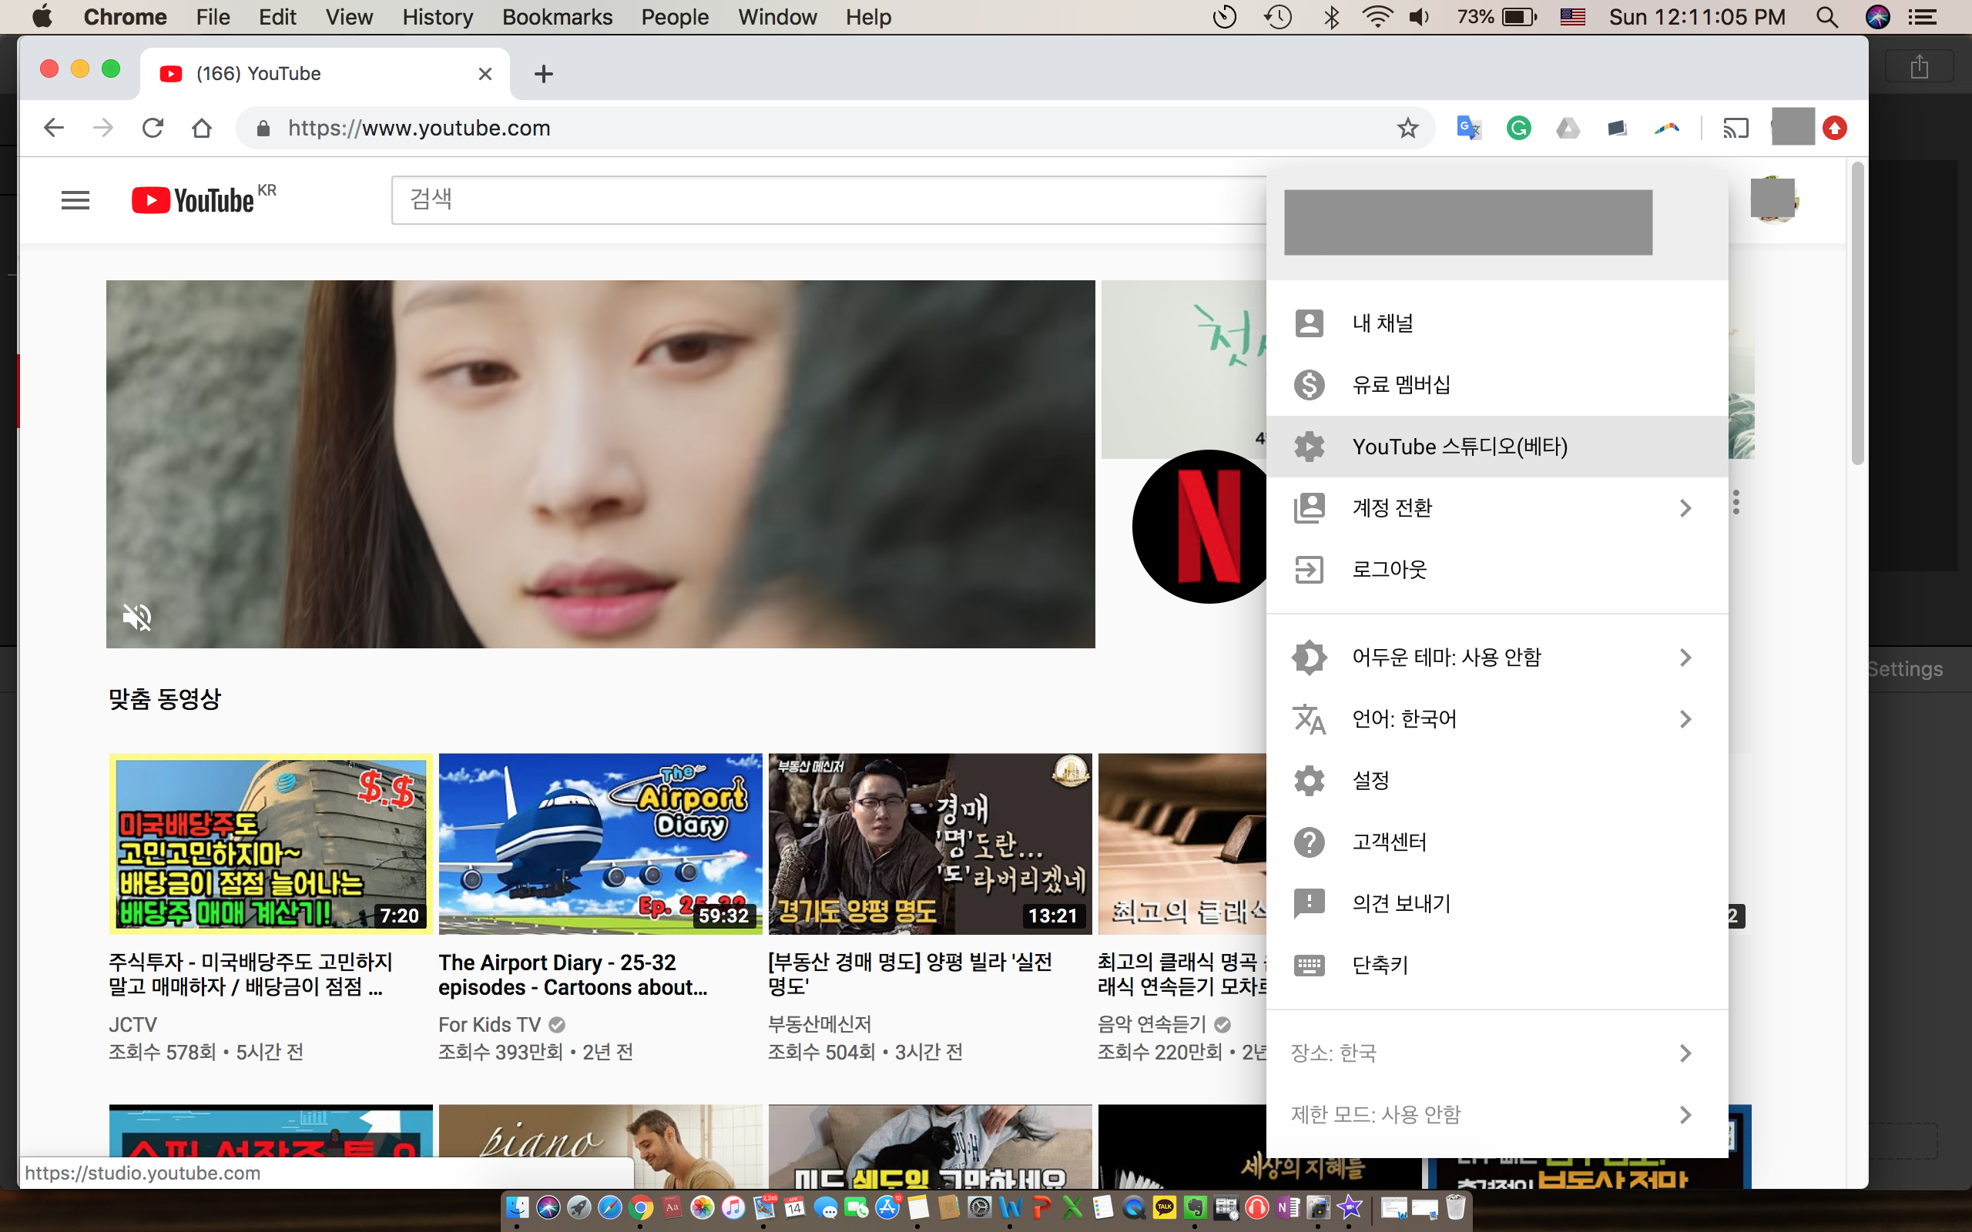This screenshot has width=1972, height=1232.
Task: Click the dark theme icon
Action: pyautogui.click(x=1309, y=658)
